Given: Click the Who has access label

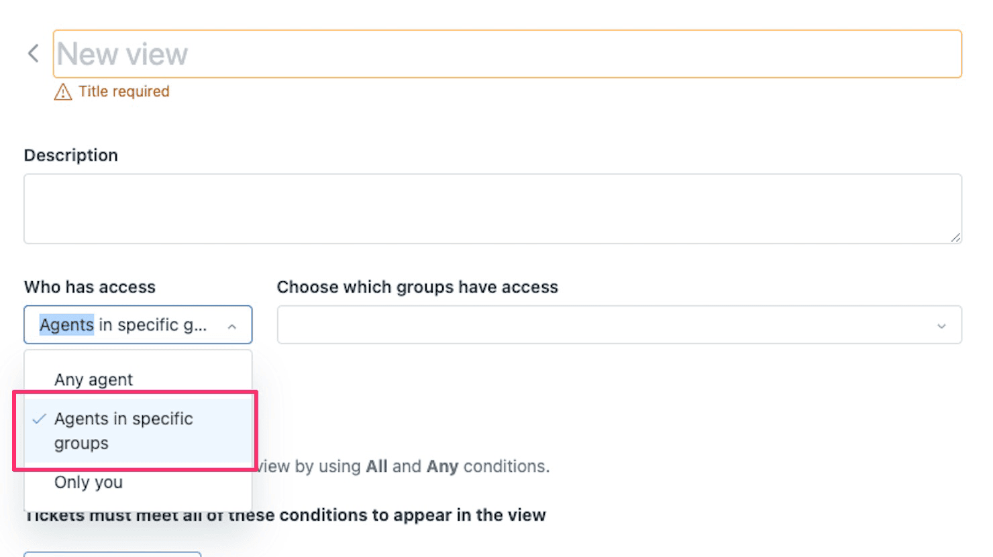Looking at the screenshot, I should 89,287.
